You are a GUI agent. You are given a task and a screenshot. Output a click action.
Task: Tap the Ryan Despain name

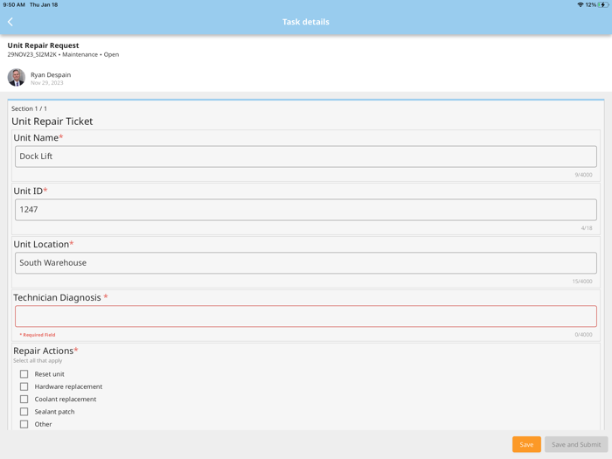click(x=51, y=74)
